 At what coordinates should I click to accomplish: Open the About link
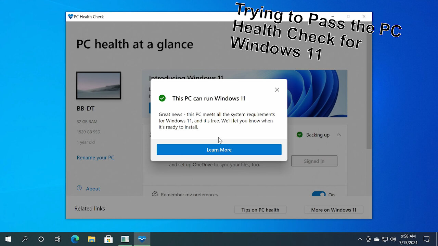(x=93, y=189)
